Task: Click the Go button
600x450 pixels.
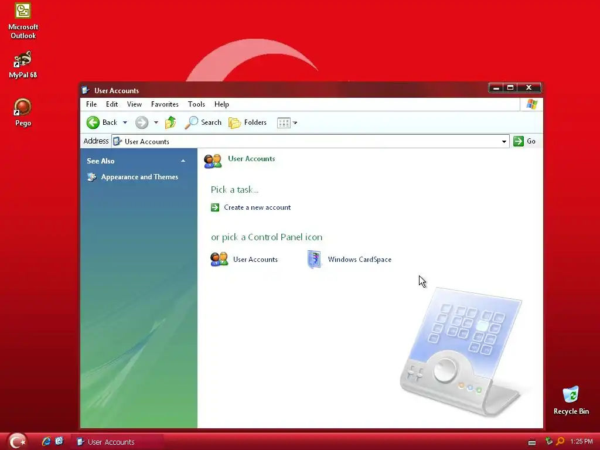Action: 524,141
